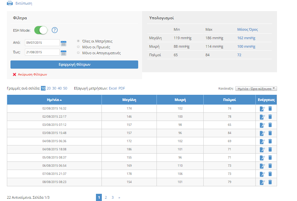Jump to next pages with » arrow
This screenshot has height=201, width=297.
tap(119, 197)
